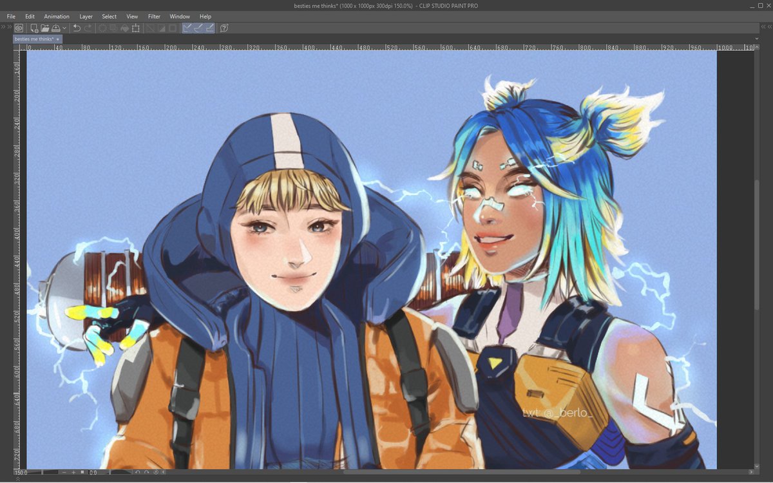Open Clip Studio Support help icon
The image size is (773, 483).
coord(224,28)
